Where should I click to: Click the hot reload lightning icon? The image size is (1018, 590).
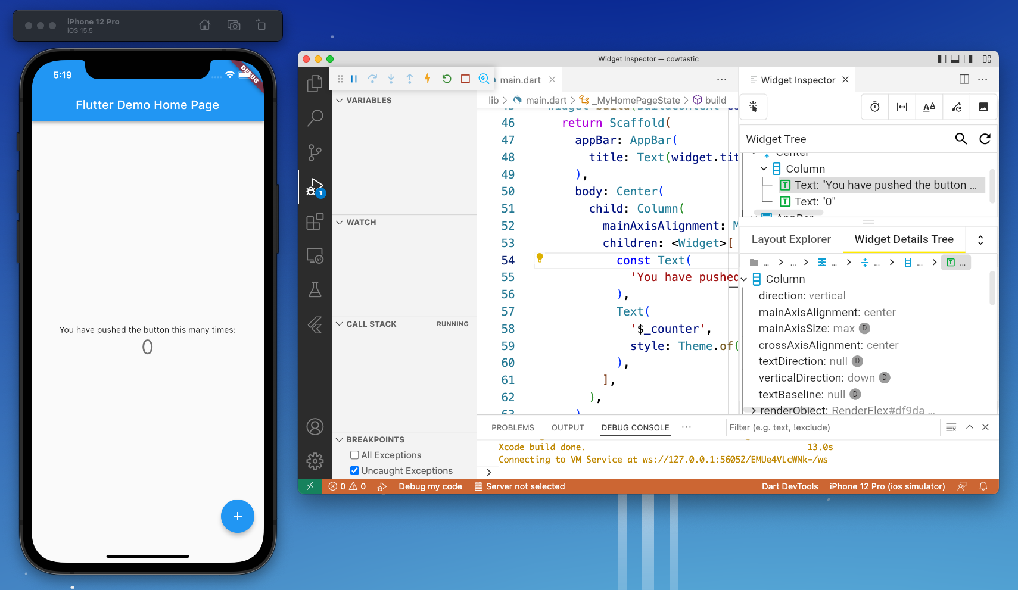click(428, 79)
